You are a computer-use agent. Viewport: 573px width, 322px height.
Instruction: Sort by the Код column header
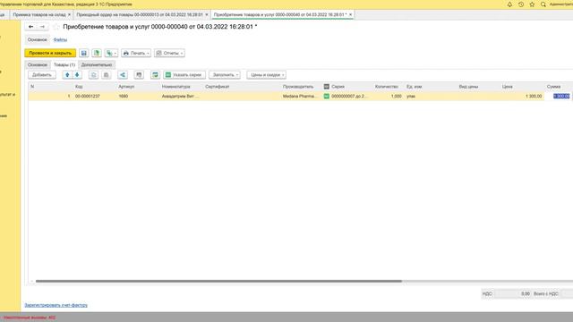point(79,87)
